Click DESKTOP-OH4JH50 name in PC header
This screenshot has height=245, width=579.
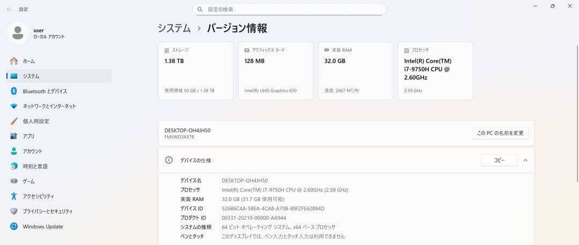[x=188, y=131]
